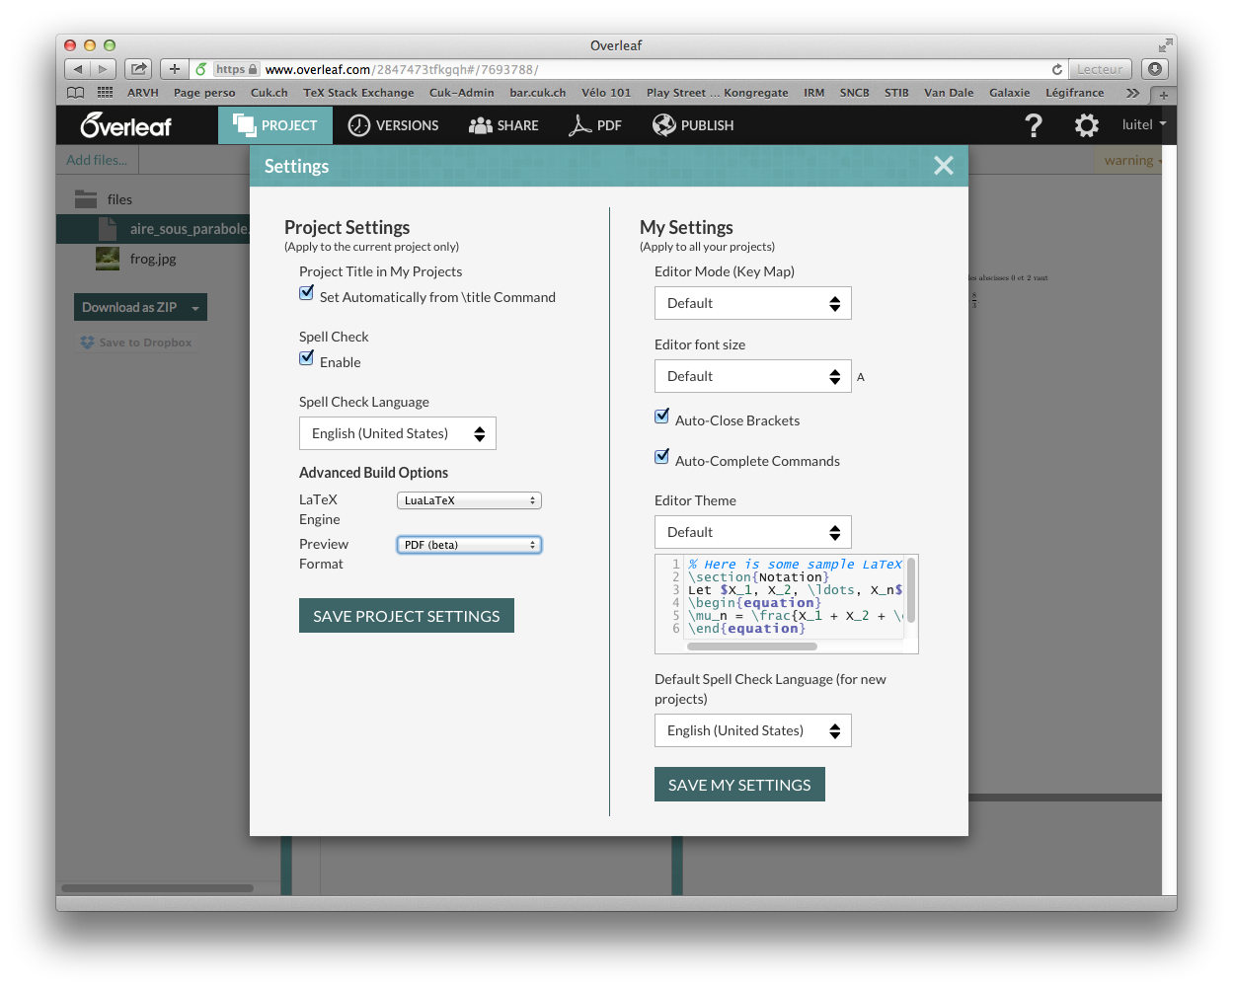This screenshot has height=989, width=1233.
Task: Click Add files... button
Action: (x=97, y=160)
